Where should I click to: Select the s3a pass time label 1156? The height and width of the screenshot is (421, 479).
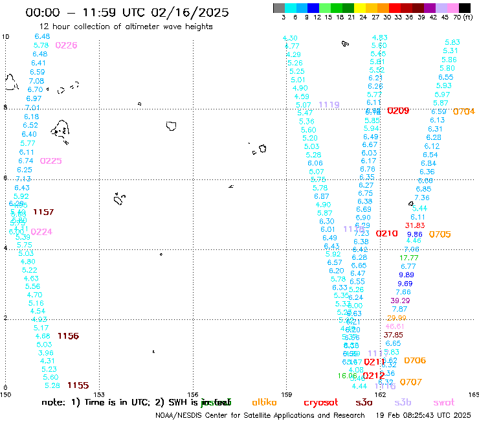point(68,336)
